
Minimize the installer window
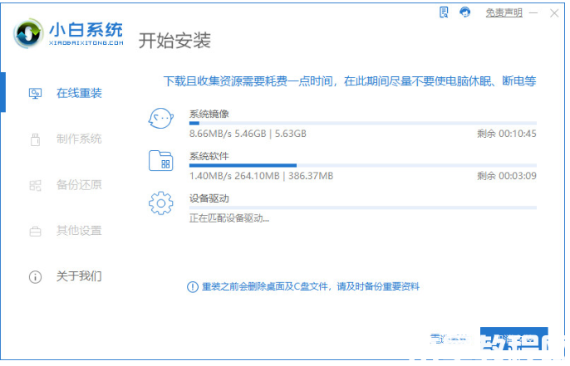533,13
